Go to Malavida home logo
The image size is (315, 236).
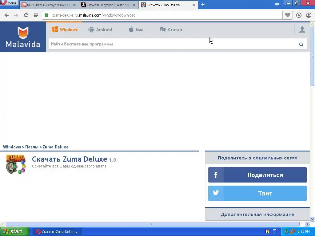23,37
